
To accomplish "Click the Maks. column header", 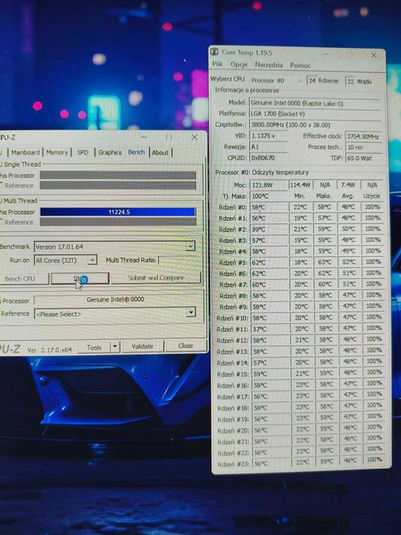I will (324, 196).
